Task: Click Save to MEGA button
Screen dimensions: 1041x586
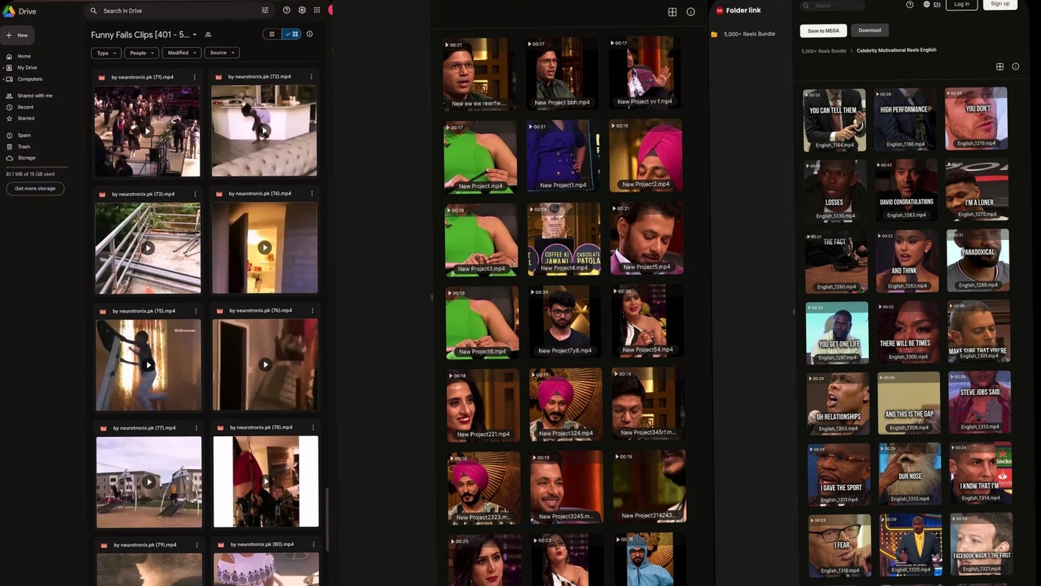Action: [823, 30]
